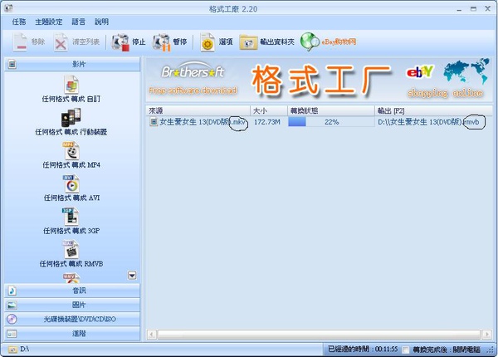Select the All to Custom (自訂) icon
The image size is (498, 357).
[71, 84]
